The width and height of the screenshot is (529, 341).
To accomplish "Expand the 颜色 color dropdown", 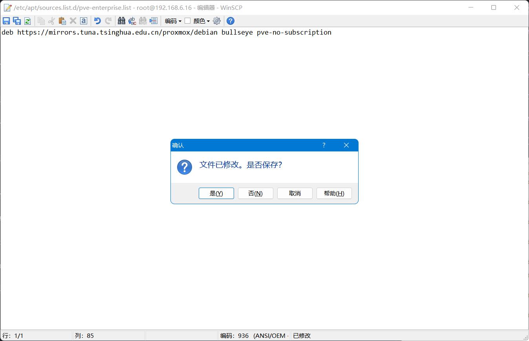I will pos(201,21).
